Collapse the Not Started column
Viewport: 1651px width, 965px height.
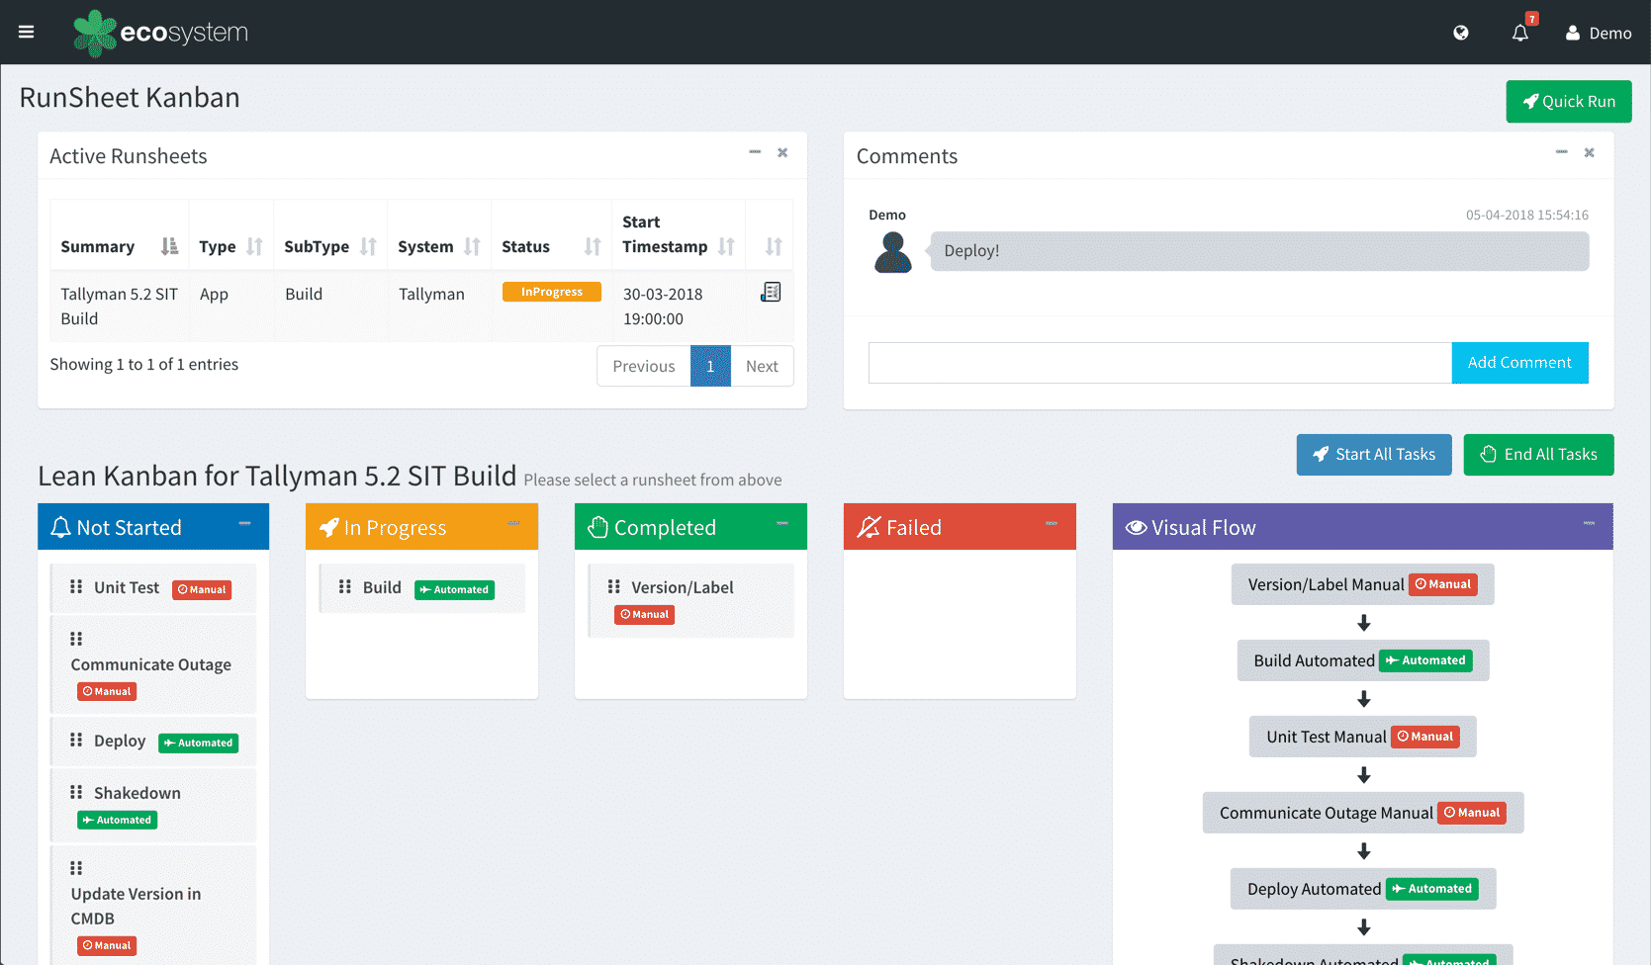(244, 523)
